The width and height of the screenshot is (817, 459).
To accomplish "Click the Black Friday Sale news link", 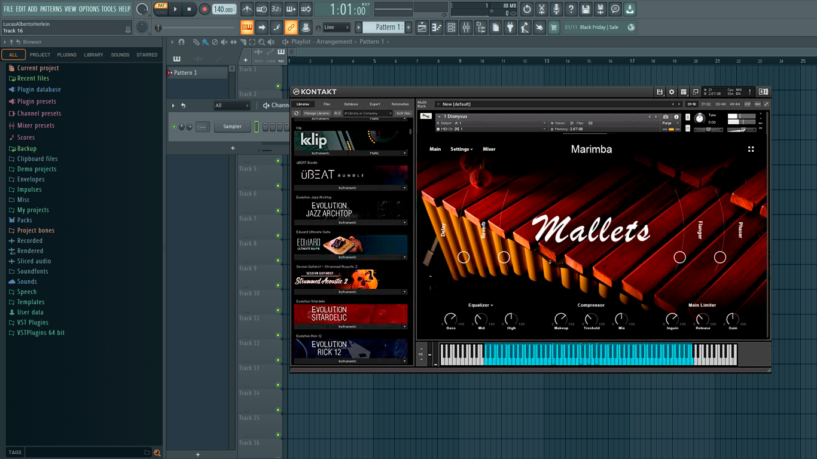I will [599, 27].
